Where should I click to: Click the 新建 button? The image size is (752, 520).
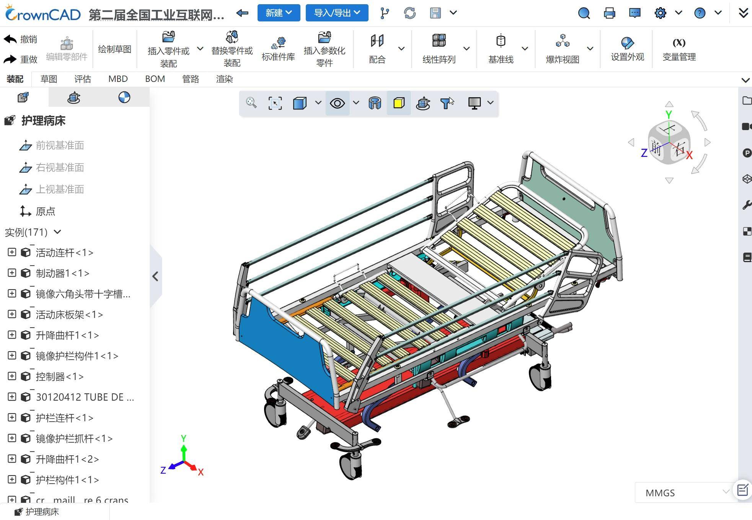click(279, 13)
